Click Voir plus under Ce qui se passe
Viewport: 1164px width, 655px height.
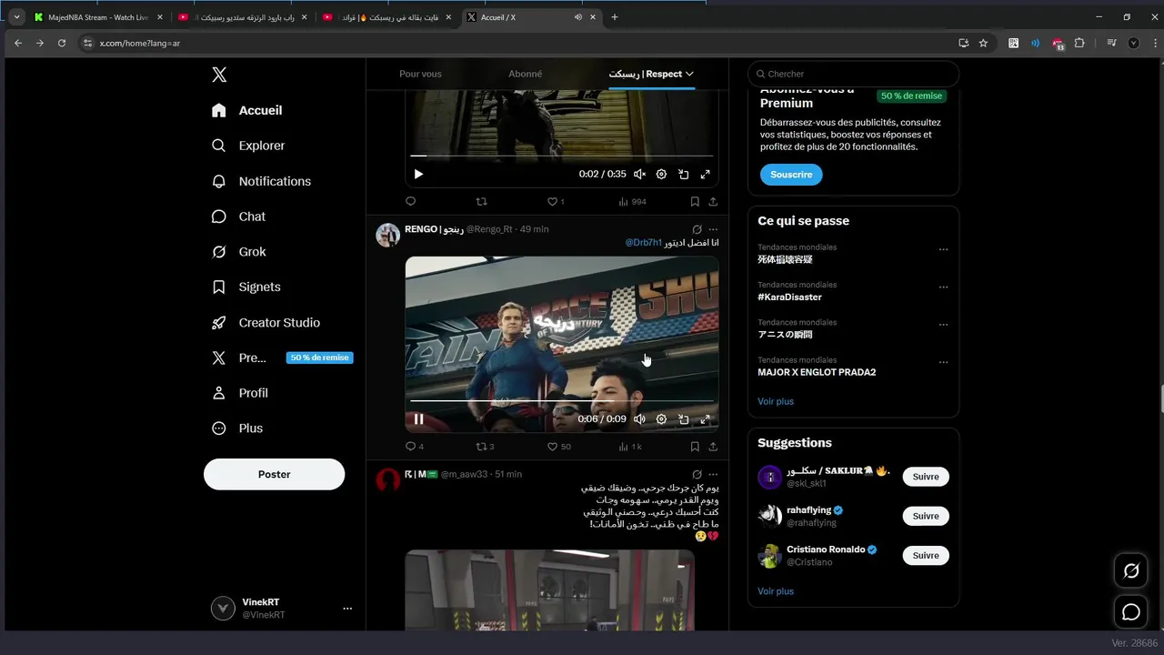point(776,401)
